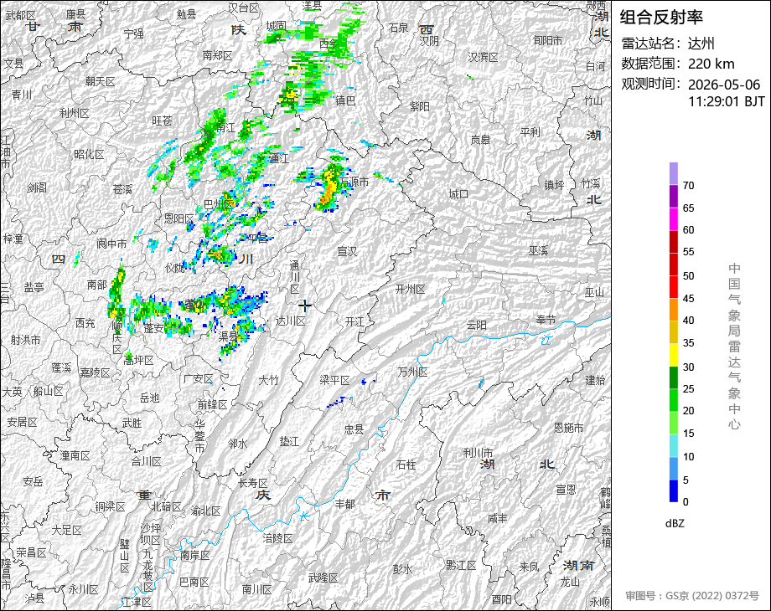Click the lavender above-70 dBZ legend swatch

coord(673,173)
